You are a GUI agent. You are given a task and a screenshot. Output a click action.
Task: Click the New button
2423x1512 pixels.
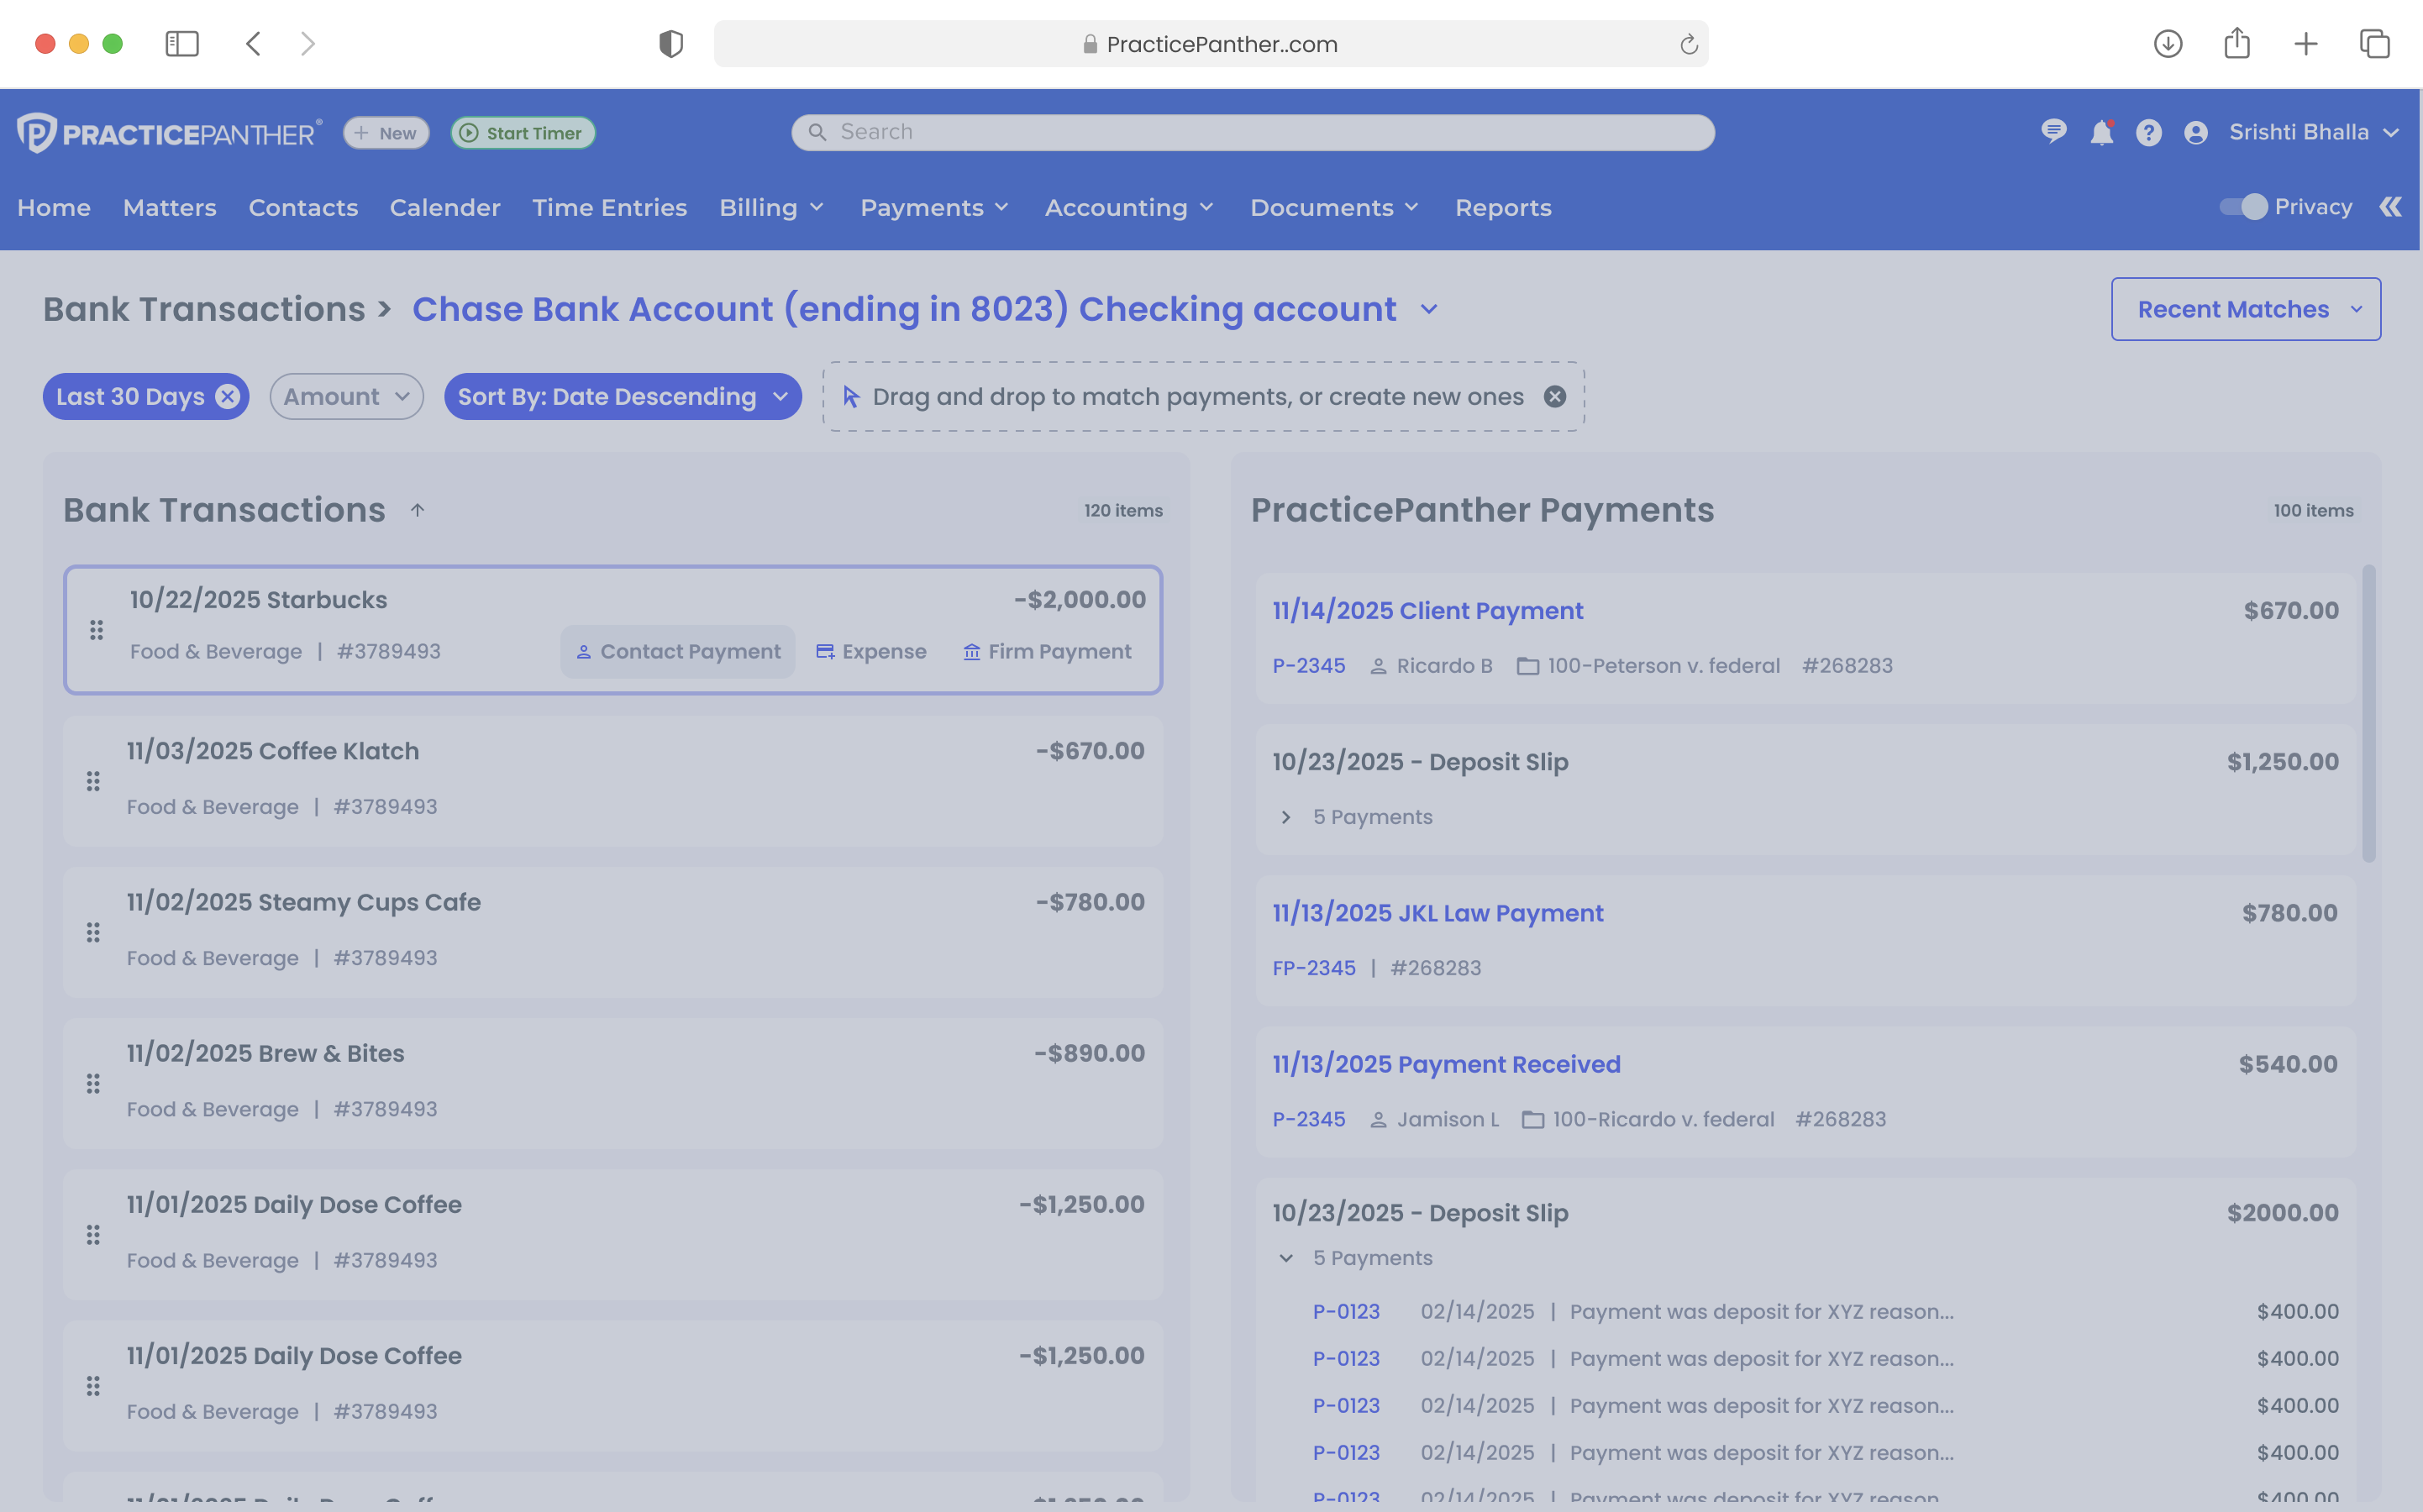coord(386,132)
